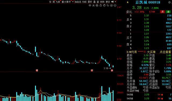Zoom in with the plus circle icon
This screenshot has width=172, height=101.
112,5
